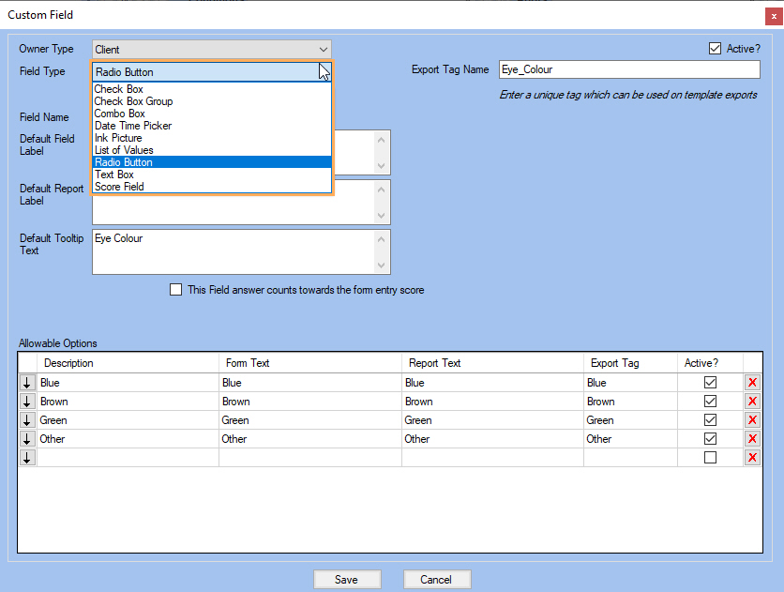Save the custom field
The image size is (784, 592).
(347, 580)
